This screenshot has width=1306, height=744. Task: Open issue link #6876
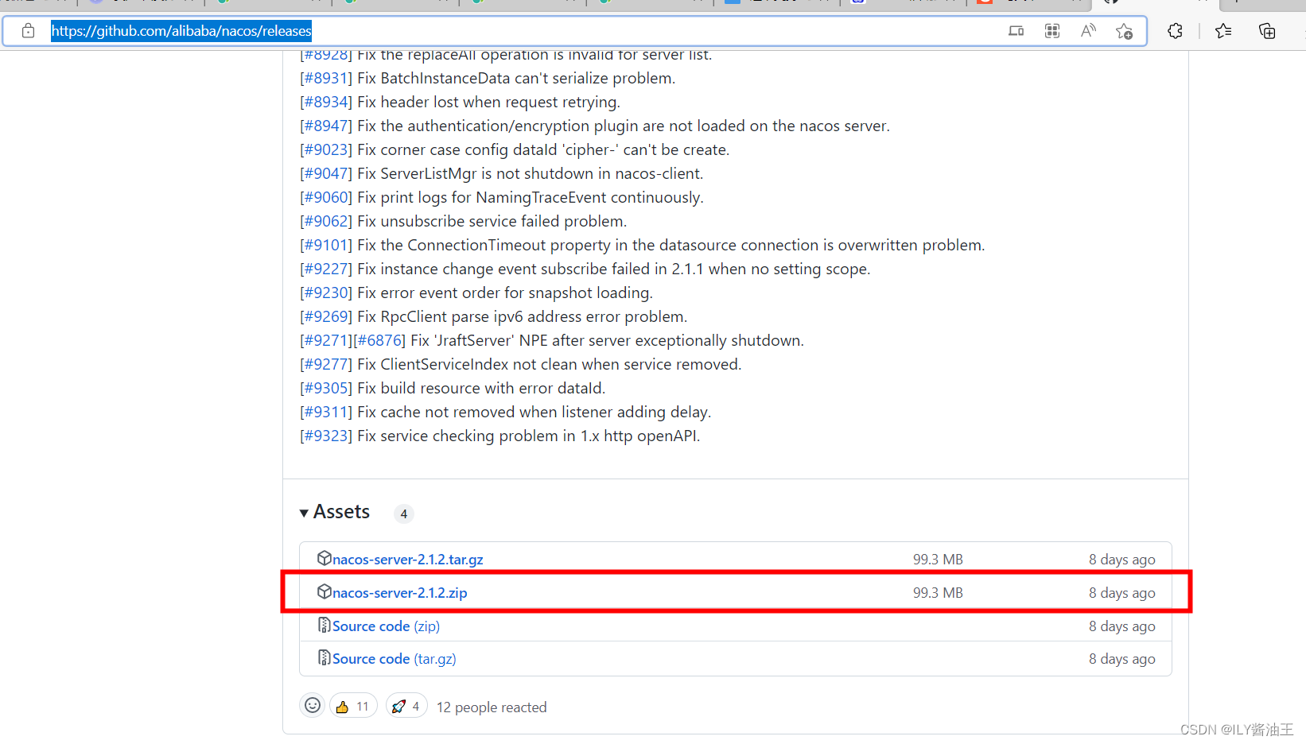pos(379,340)
